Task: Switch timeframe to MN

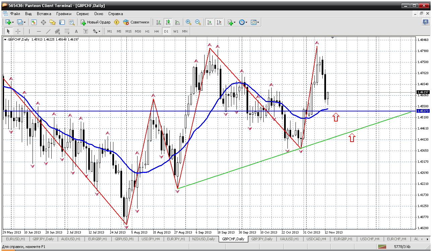Action: [x=185, y=31]
